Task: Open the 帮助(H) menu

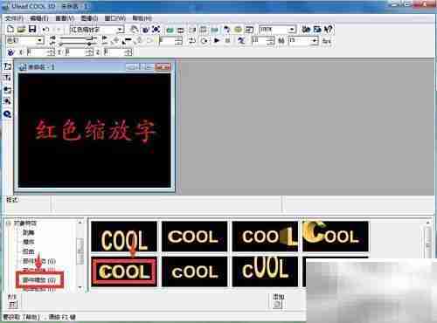Action: (x=142, y=18)
